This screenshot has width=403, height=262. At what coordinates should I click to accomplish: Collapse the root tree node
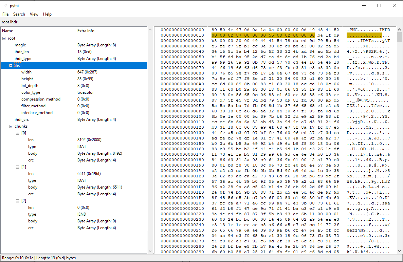tap(4, 38)
